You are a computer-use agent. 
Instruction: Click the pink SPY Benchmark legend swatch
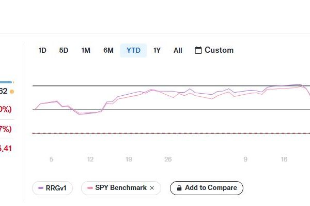click(90, 188)
